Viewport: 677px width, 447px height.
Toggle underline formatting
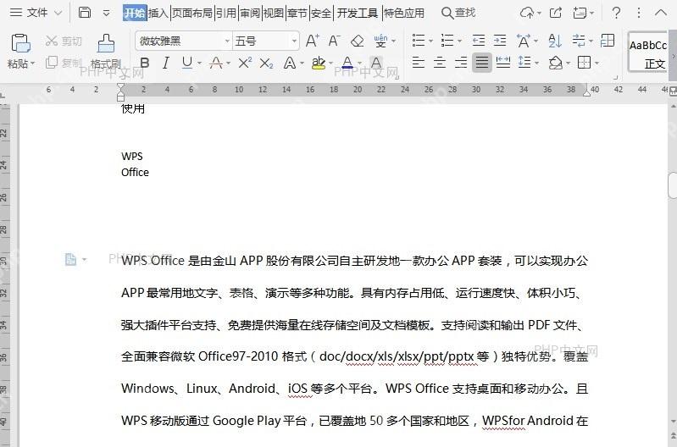[x=187, y=63]
